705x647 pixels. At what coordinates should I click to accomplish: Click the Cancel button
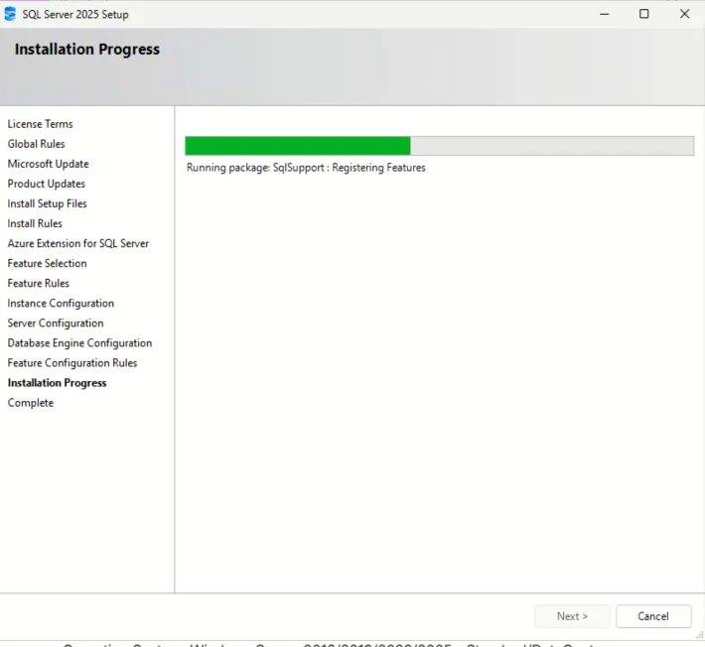pos(653,616)
